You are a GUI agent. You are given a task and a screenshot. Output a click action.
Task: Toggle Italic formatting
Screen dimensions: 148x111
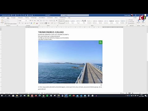tap(21, 23)
